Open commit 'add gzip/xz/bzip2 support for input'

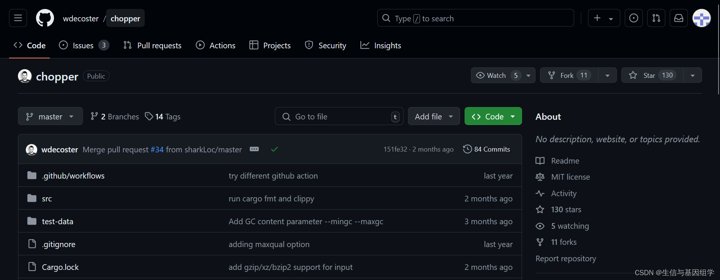click(x=291, y=267)
